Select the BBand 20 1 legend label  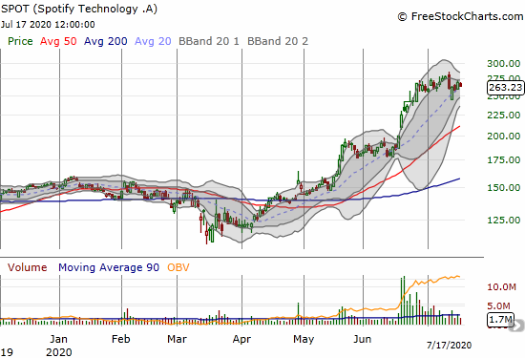[x=209, y=41]
